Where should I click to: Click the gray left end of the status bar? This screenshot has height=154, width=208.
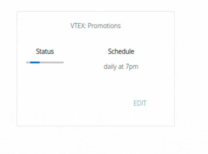[28, 62]
